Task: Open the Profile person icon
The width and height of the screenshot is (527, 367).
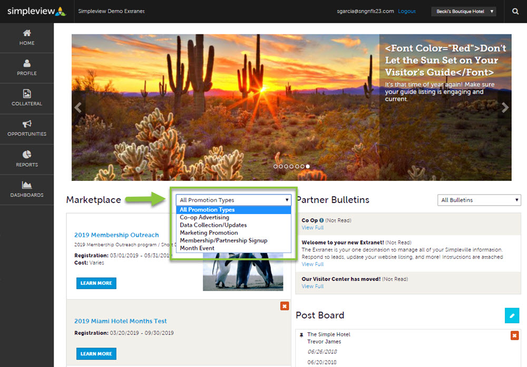Action: [x=27, y=63]
